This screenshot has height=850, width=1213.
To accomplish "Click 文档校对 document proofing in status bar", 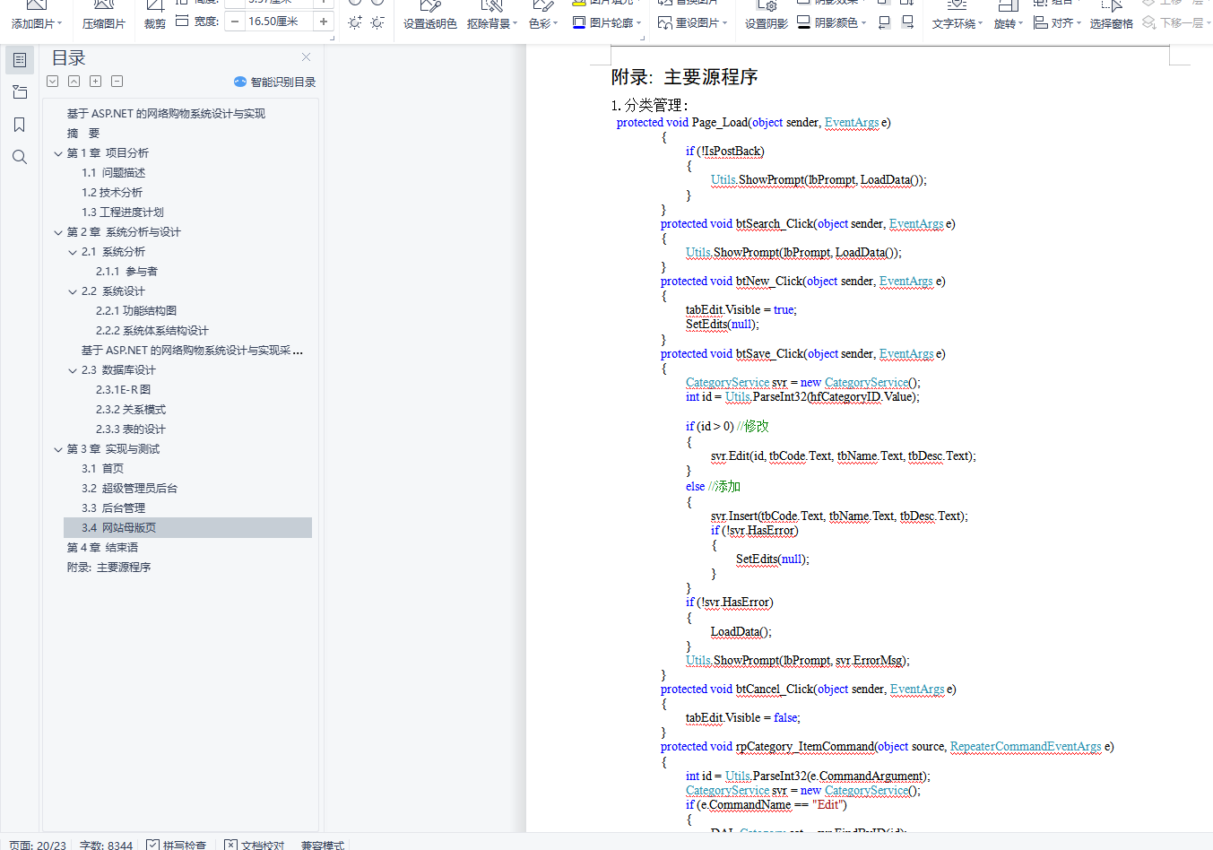I will coord(255,845).
